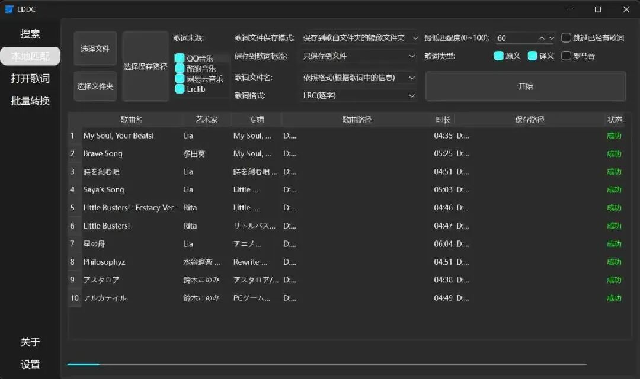
Task: Sort by the 艺术家 column header
Action: click(206, 120)
